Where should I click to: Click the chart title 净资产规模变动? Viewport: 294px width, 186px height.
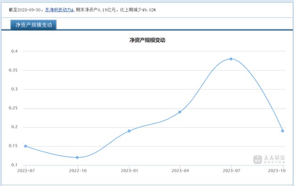(147, 40)
